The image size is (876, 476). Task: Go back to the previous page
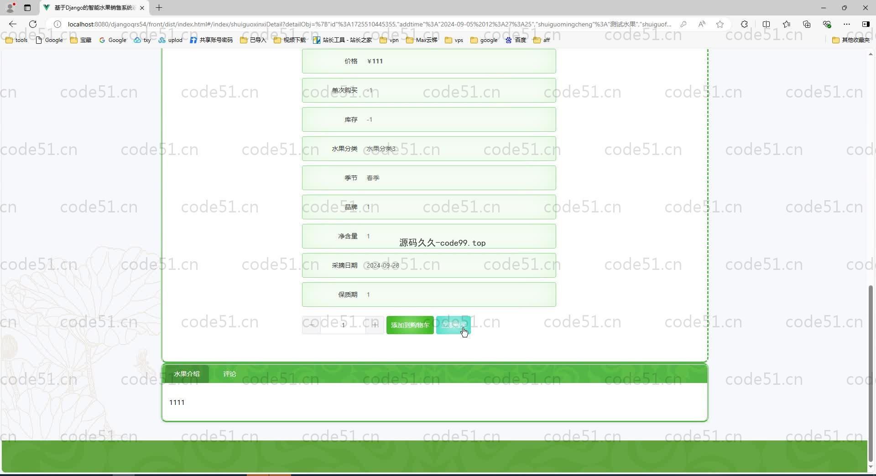(12, 24)
